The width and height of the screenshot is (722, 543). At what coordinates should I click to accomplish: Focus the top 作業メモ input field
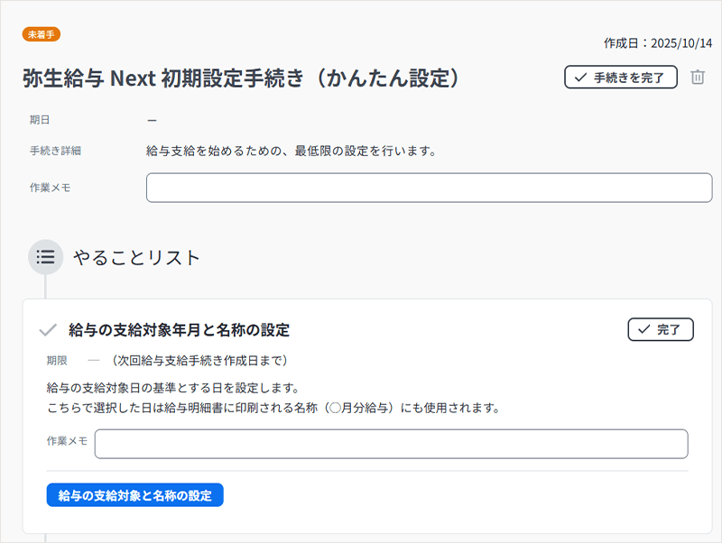coord(429,188)
